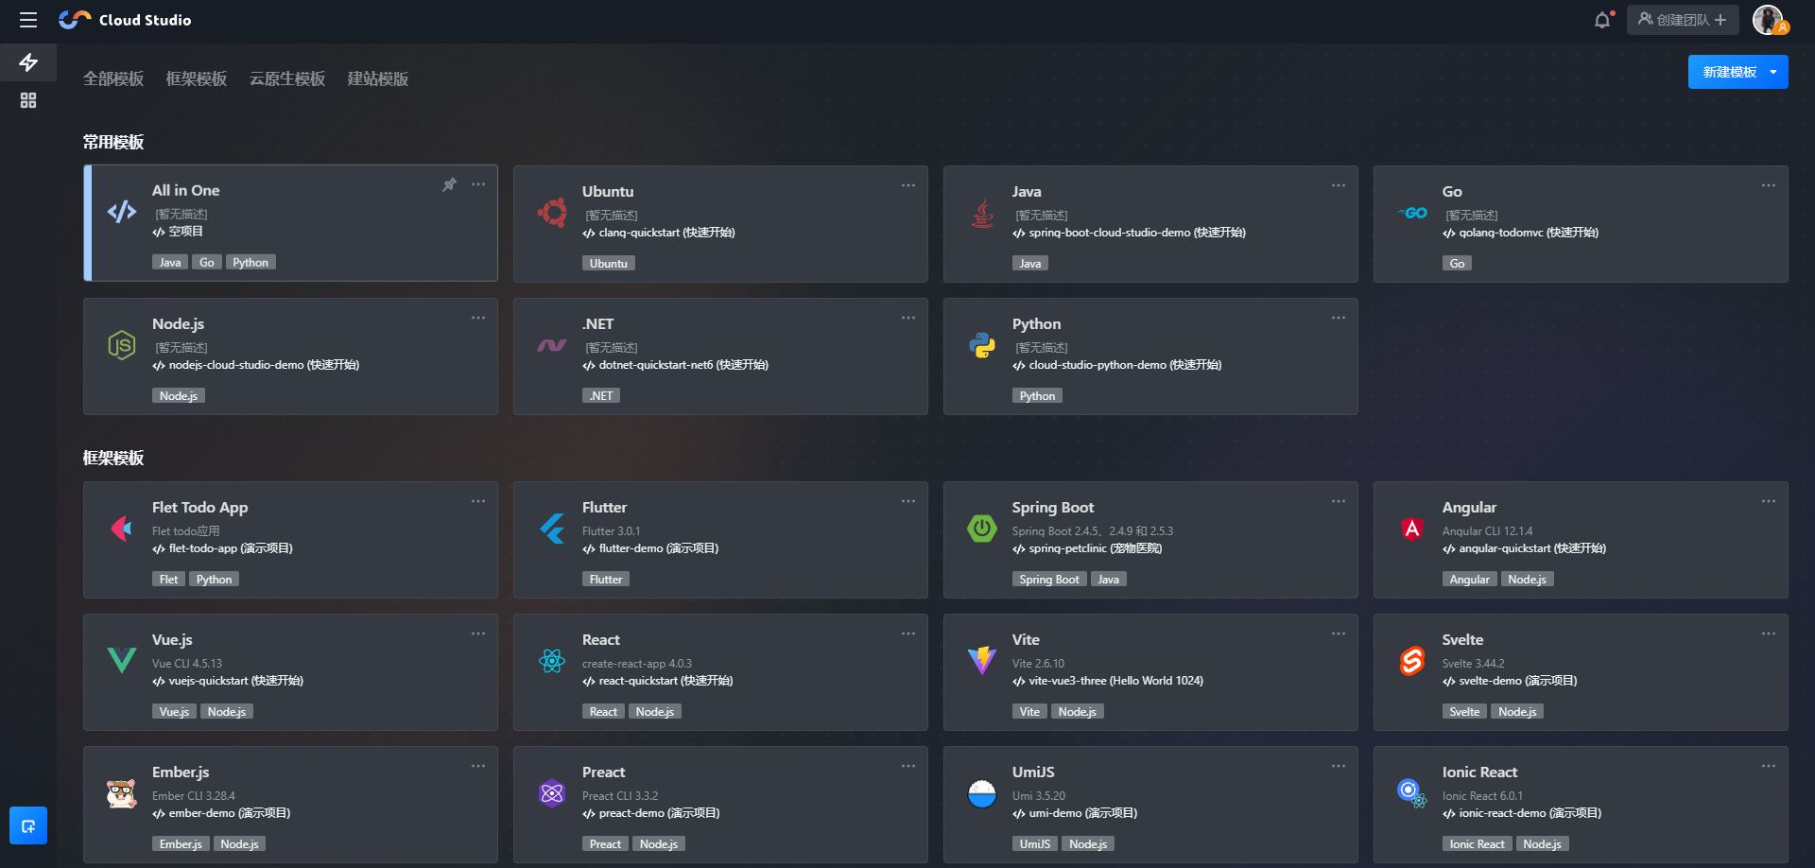Open the vite-vue3-three project link

click(1108, 681)
